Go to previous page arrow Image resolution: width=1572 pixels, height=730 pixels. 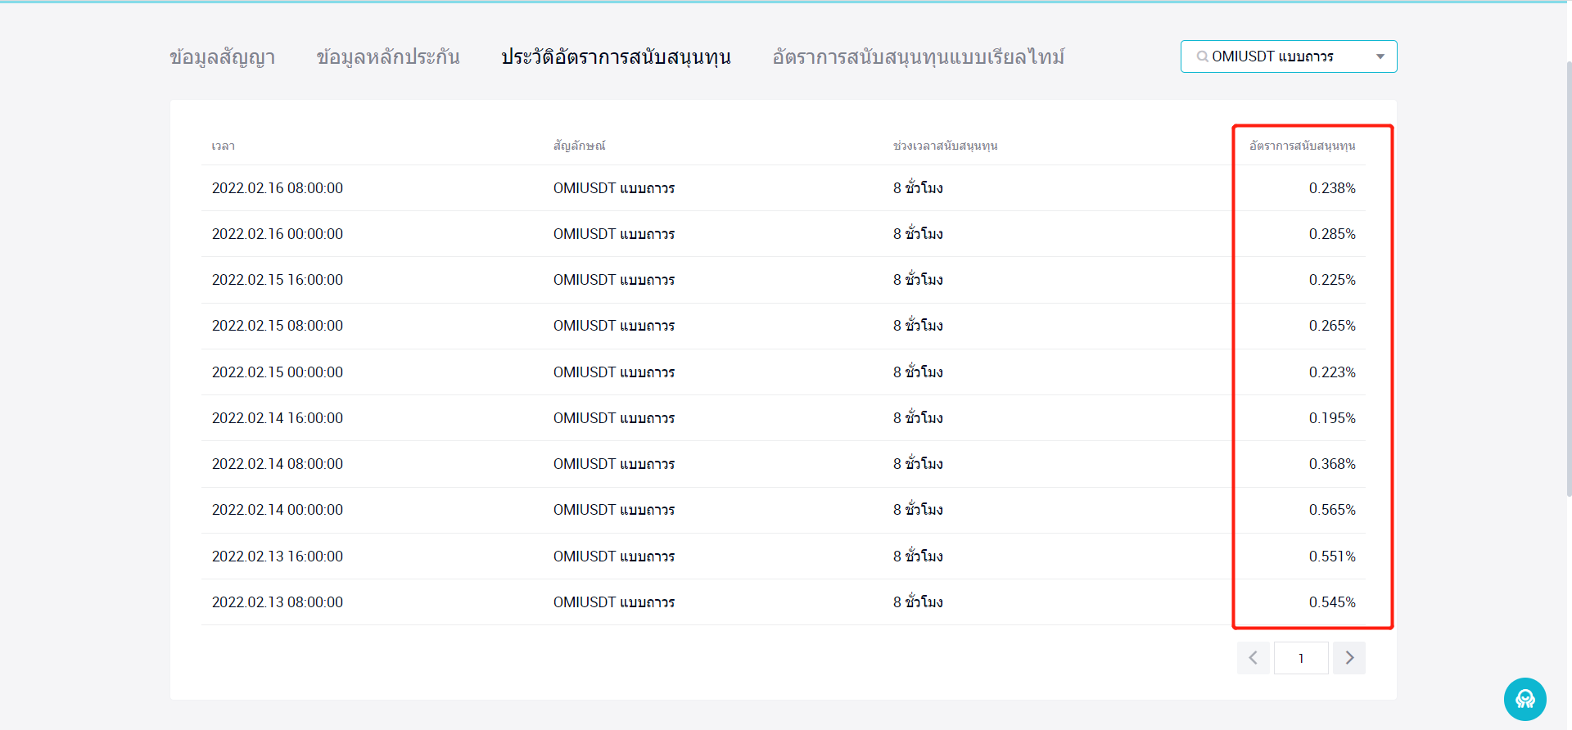click(x=1253, y=658)
